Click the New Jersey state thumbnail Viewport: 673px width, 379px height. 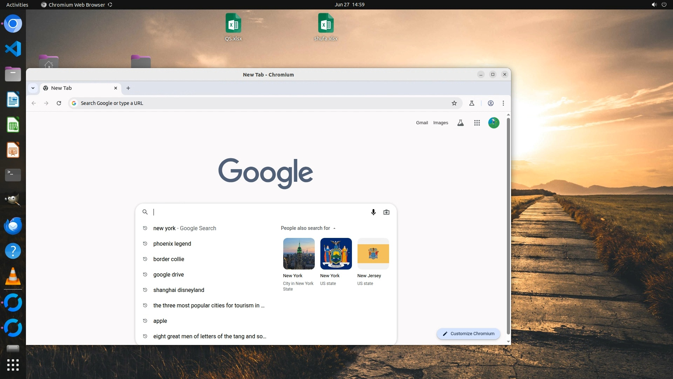click(373, 254)
